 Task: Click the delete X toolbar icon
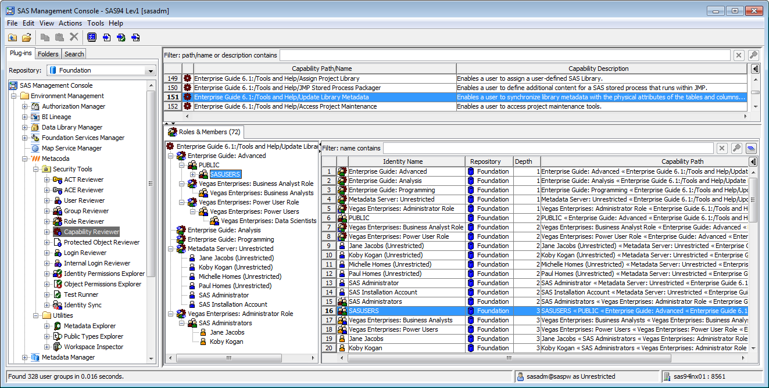[74, 37]
